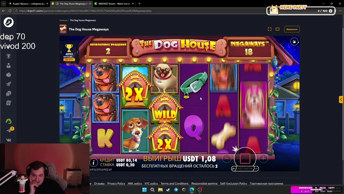This screenshot has width=344, height=194.
Task: Go to next tournament with right arrow
Action: (x=77, y=52)
